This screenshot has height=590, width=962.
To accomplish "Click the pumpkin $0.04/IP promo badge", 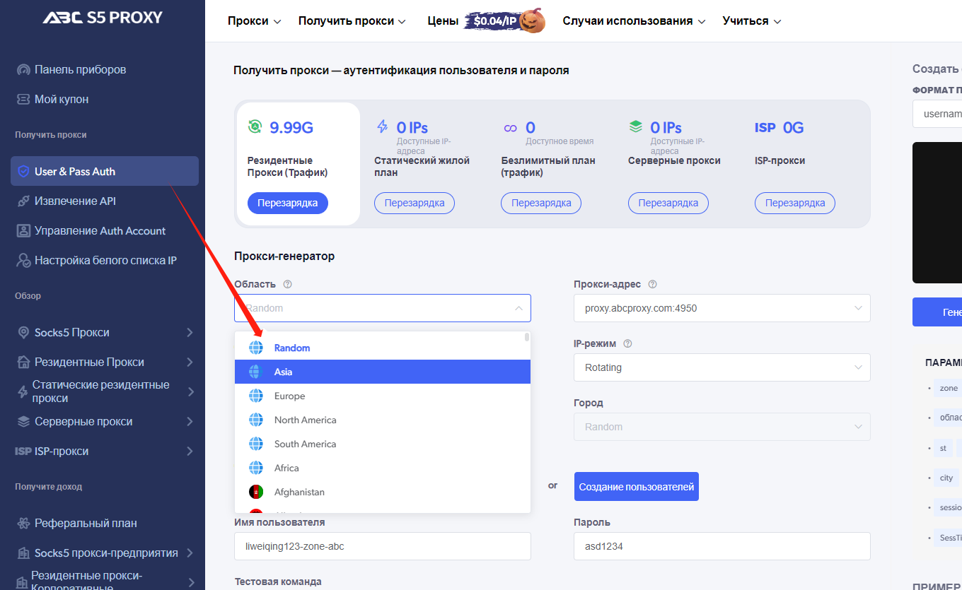I will coord(505,20).
